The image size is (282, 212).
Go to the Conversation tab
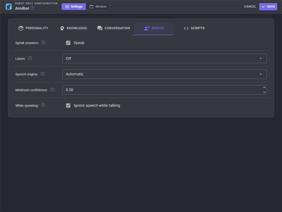(x=114, y=28)
